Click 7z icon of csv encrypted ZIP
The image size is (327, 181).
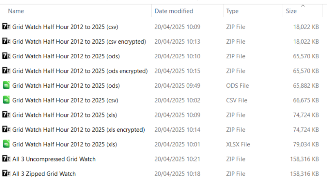[x=6, y=41]
